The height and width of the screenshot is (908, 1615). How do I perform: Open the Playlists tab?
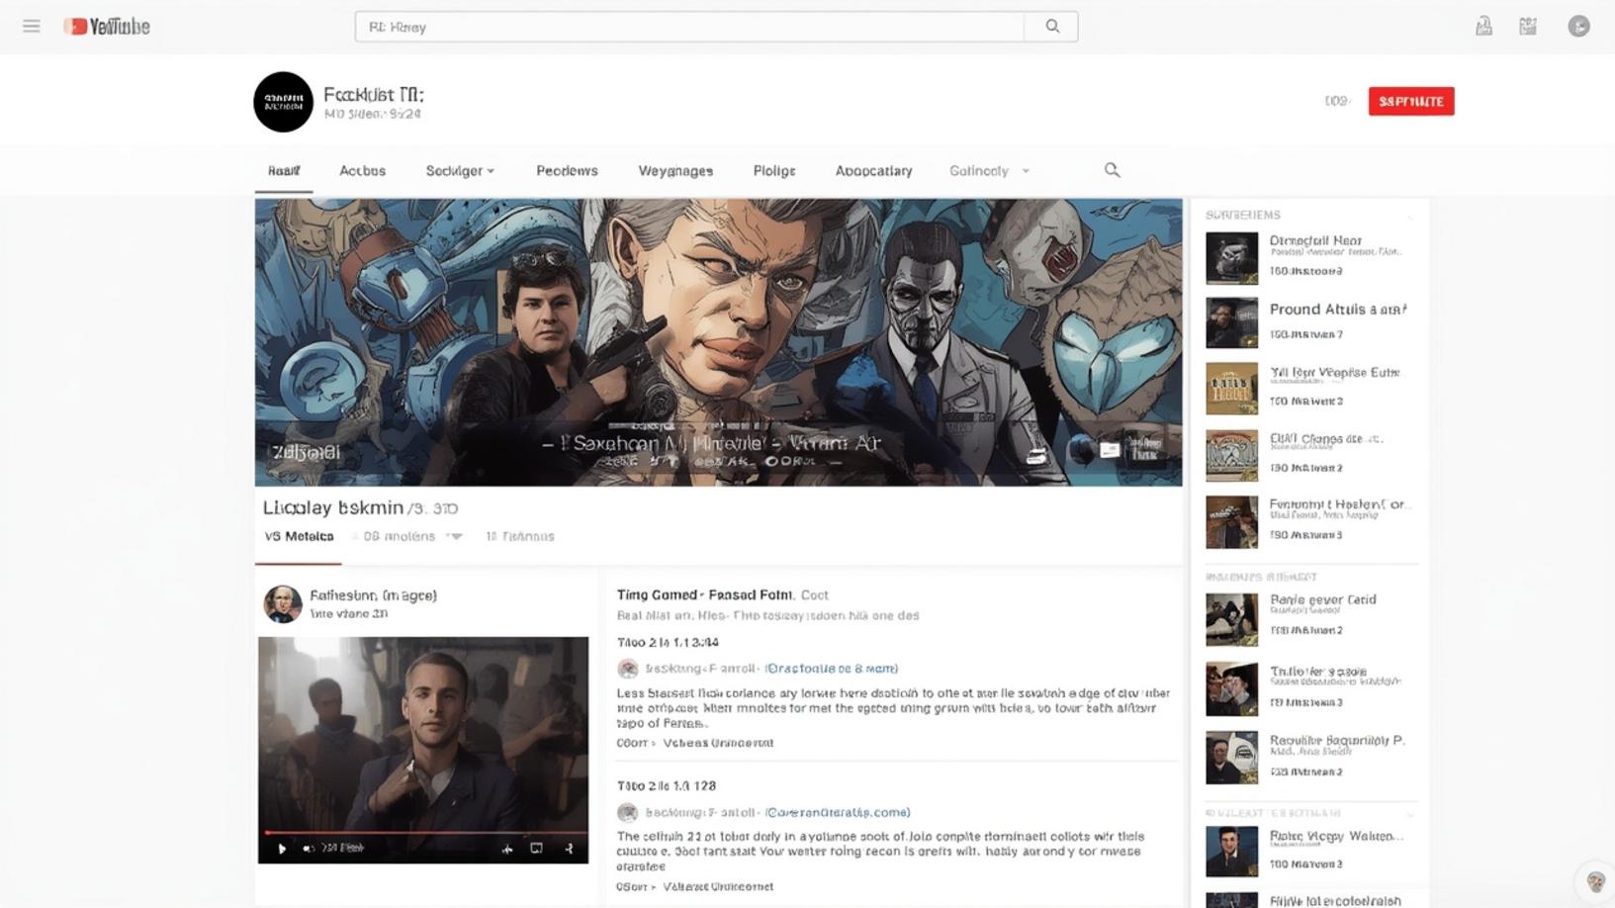click(773, 170)
